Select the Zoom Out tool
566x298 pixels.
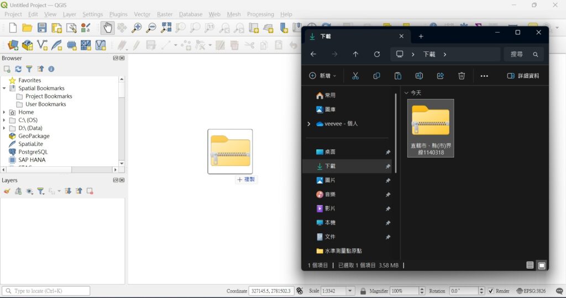coord(151,28)
